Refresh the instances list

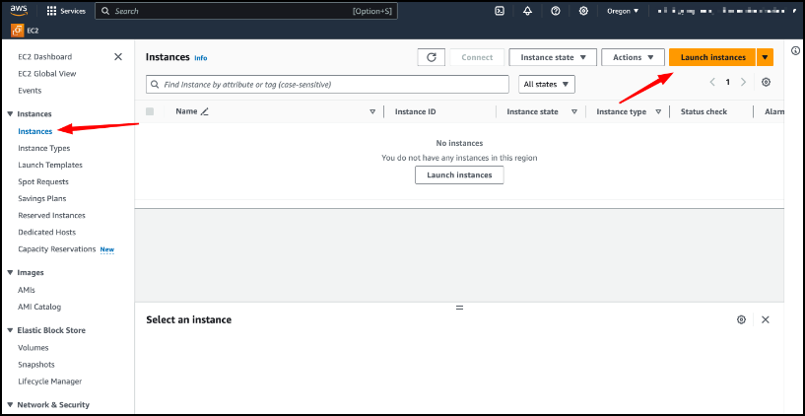point(432,57)
